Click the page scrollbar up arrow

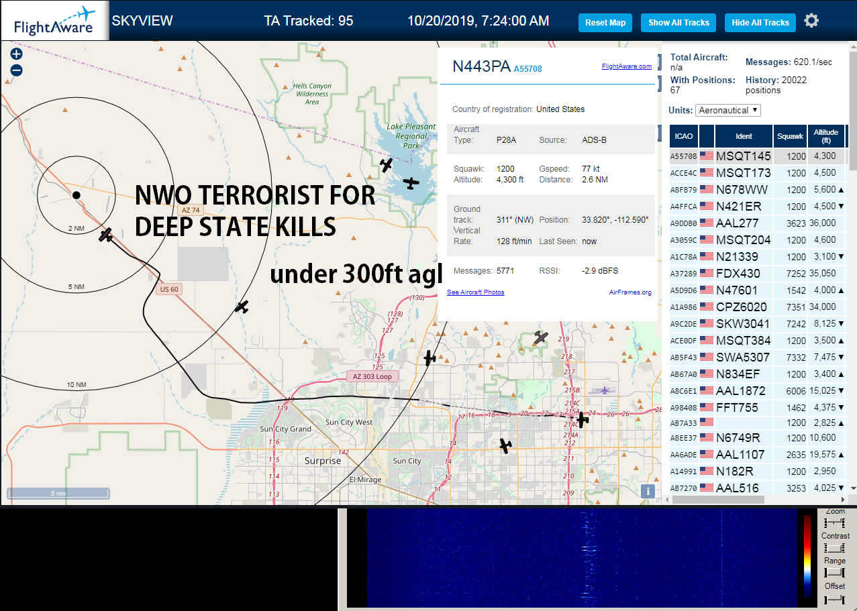coord(853,48)
